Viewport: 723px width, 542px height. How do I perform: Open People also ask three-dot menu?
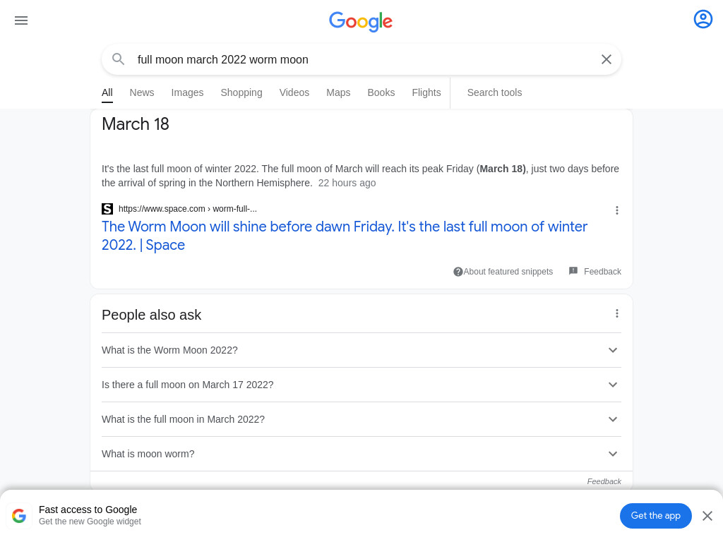[617, 313]
